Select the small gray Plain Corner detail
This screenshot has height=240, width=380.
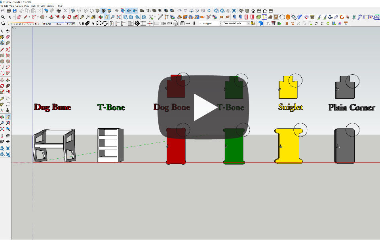345,87
